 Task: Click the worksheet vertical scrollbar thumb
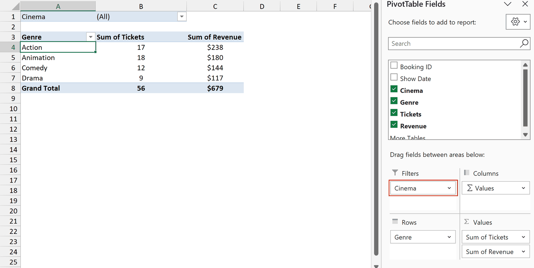[x=376, y=129]
